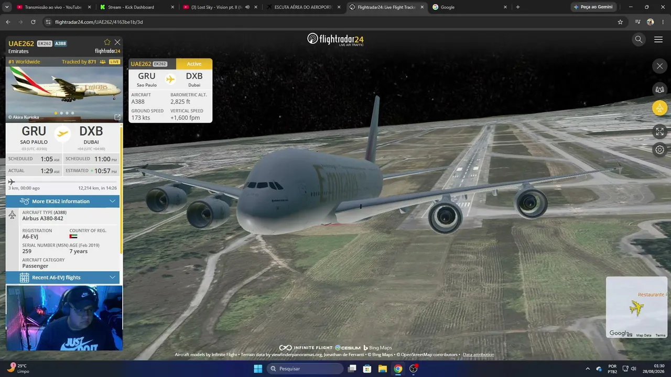
Task: Click the taskbar Pesquisar search box
Action: [x=305, y=369]
